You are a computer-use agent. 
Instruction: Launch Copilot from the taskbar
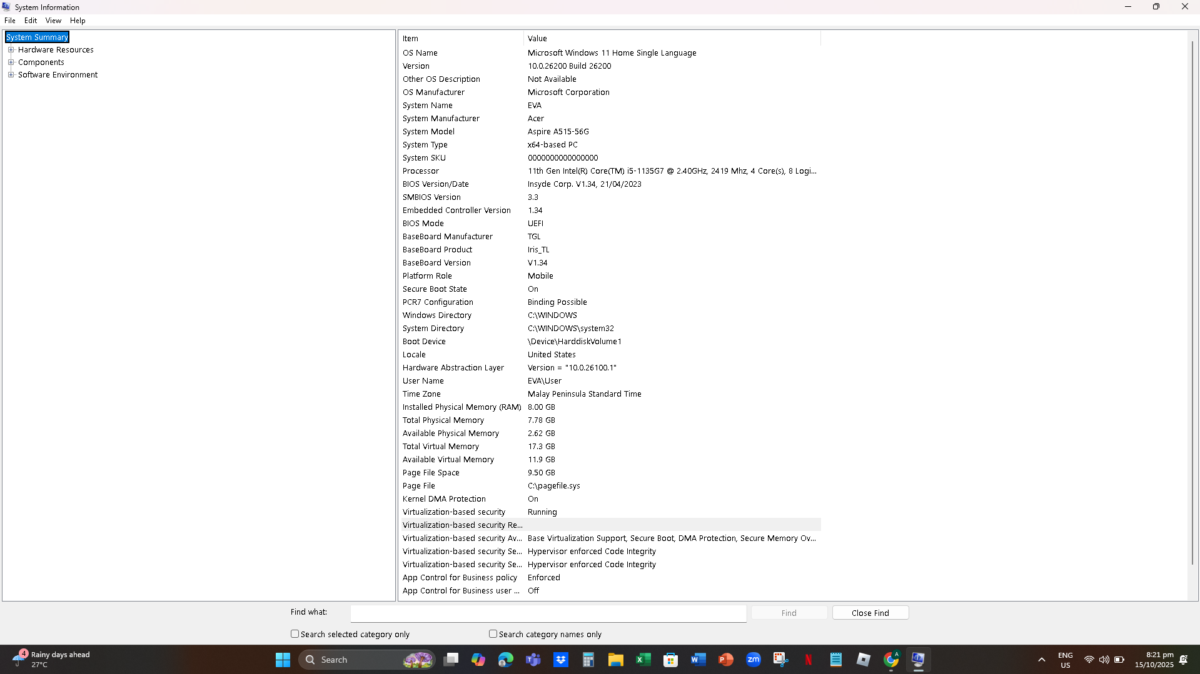click(x=478, y=660)
